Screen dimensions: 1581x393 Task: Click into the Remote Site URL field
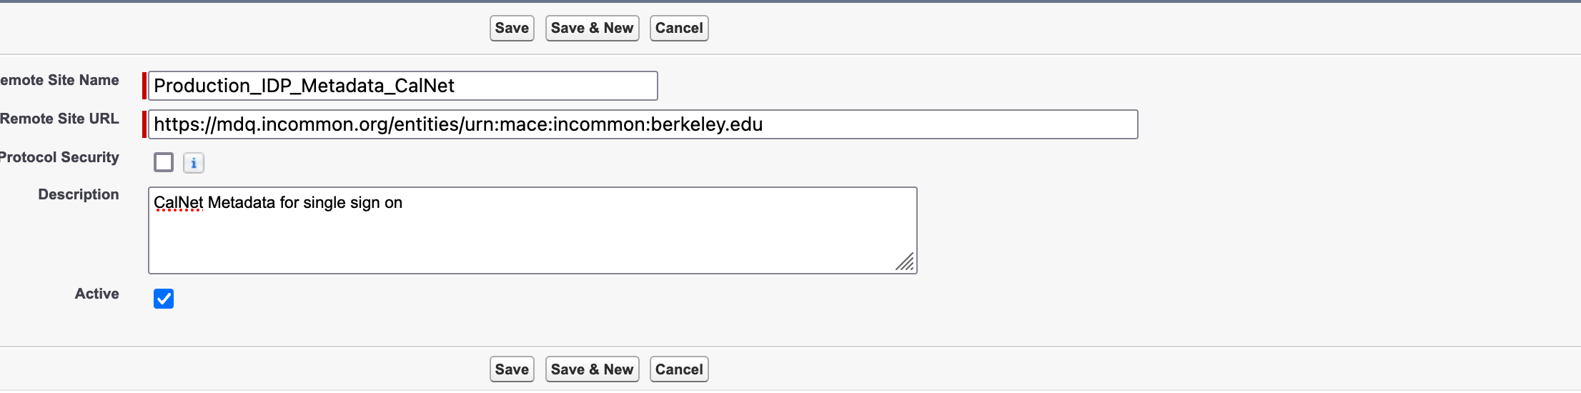[642, 124]
